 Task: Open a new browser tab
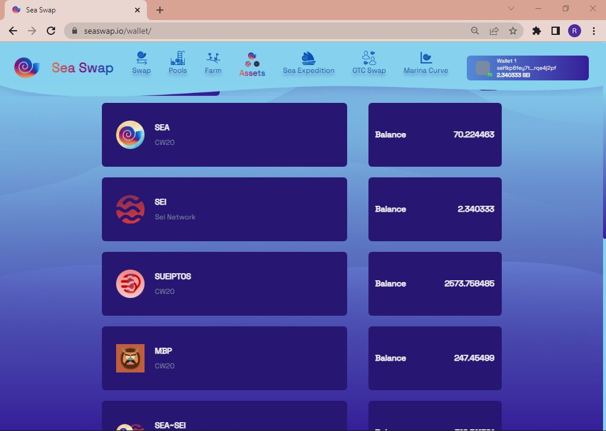click(x=159, y=10)
